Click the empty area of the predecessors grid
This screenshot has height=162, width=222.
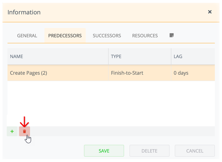pyautogui.click(x=111, y=103)
